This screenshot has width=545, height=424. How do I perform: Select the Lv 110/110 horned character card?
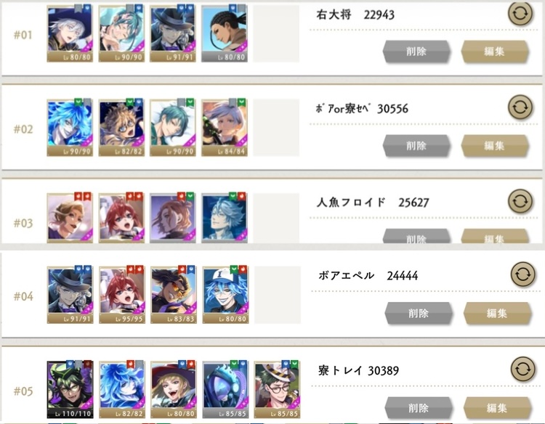click(70, 389)
